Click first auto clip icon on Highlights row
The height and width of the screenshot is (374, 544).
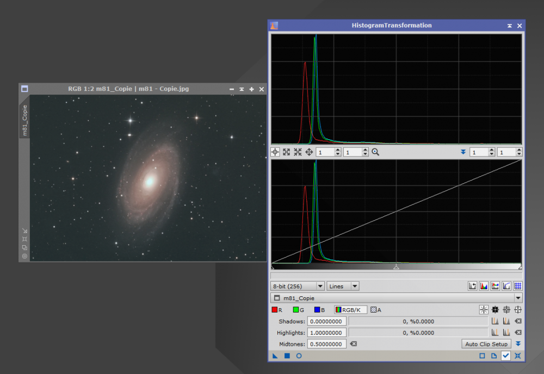495,332
